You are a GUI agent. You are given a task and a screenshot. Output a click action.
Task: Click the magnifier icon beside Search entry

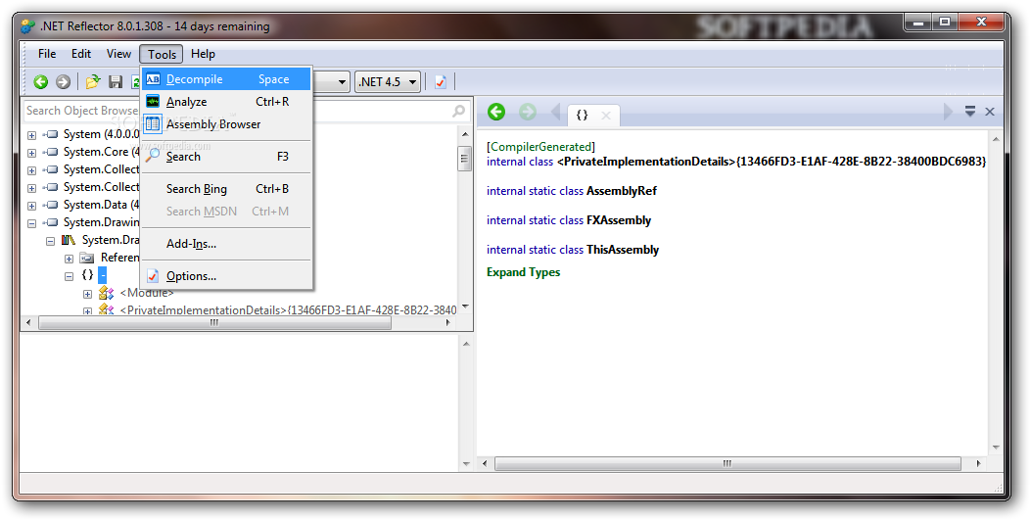[x=153, y=156]
